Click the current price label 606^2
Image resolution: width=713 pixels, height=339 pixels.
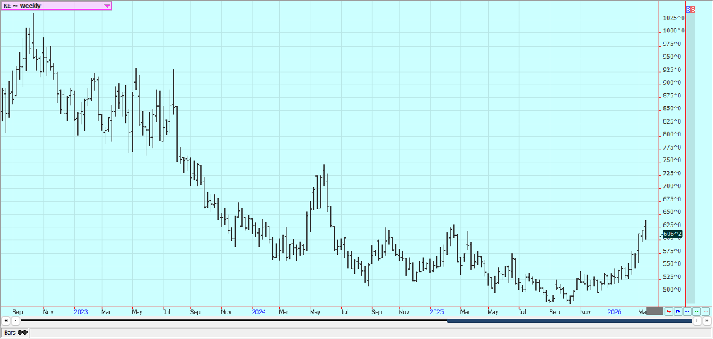click(x=672, y=234)
